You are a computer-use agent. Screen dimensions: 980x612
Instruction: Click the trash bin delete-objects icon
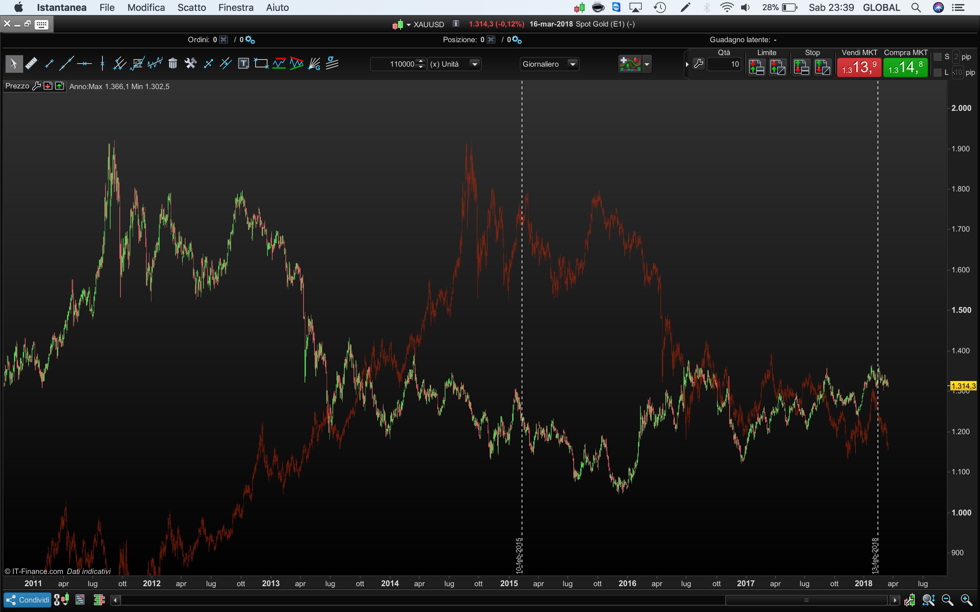pyautogui.click(x=173, y=64)
